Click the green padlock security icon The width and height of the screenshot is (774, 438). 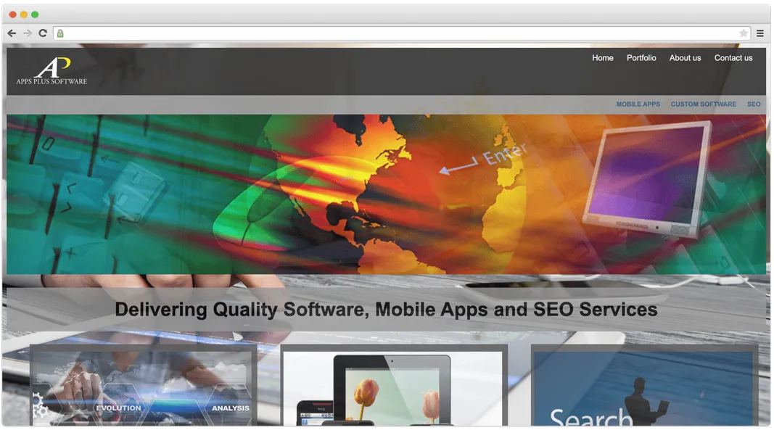point(60,33)
